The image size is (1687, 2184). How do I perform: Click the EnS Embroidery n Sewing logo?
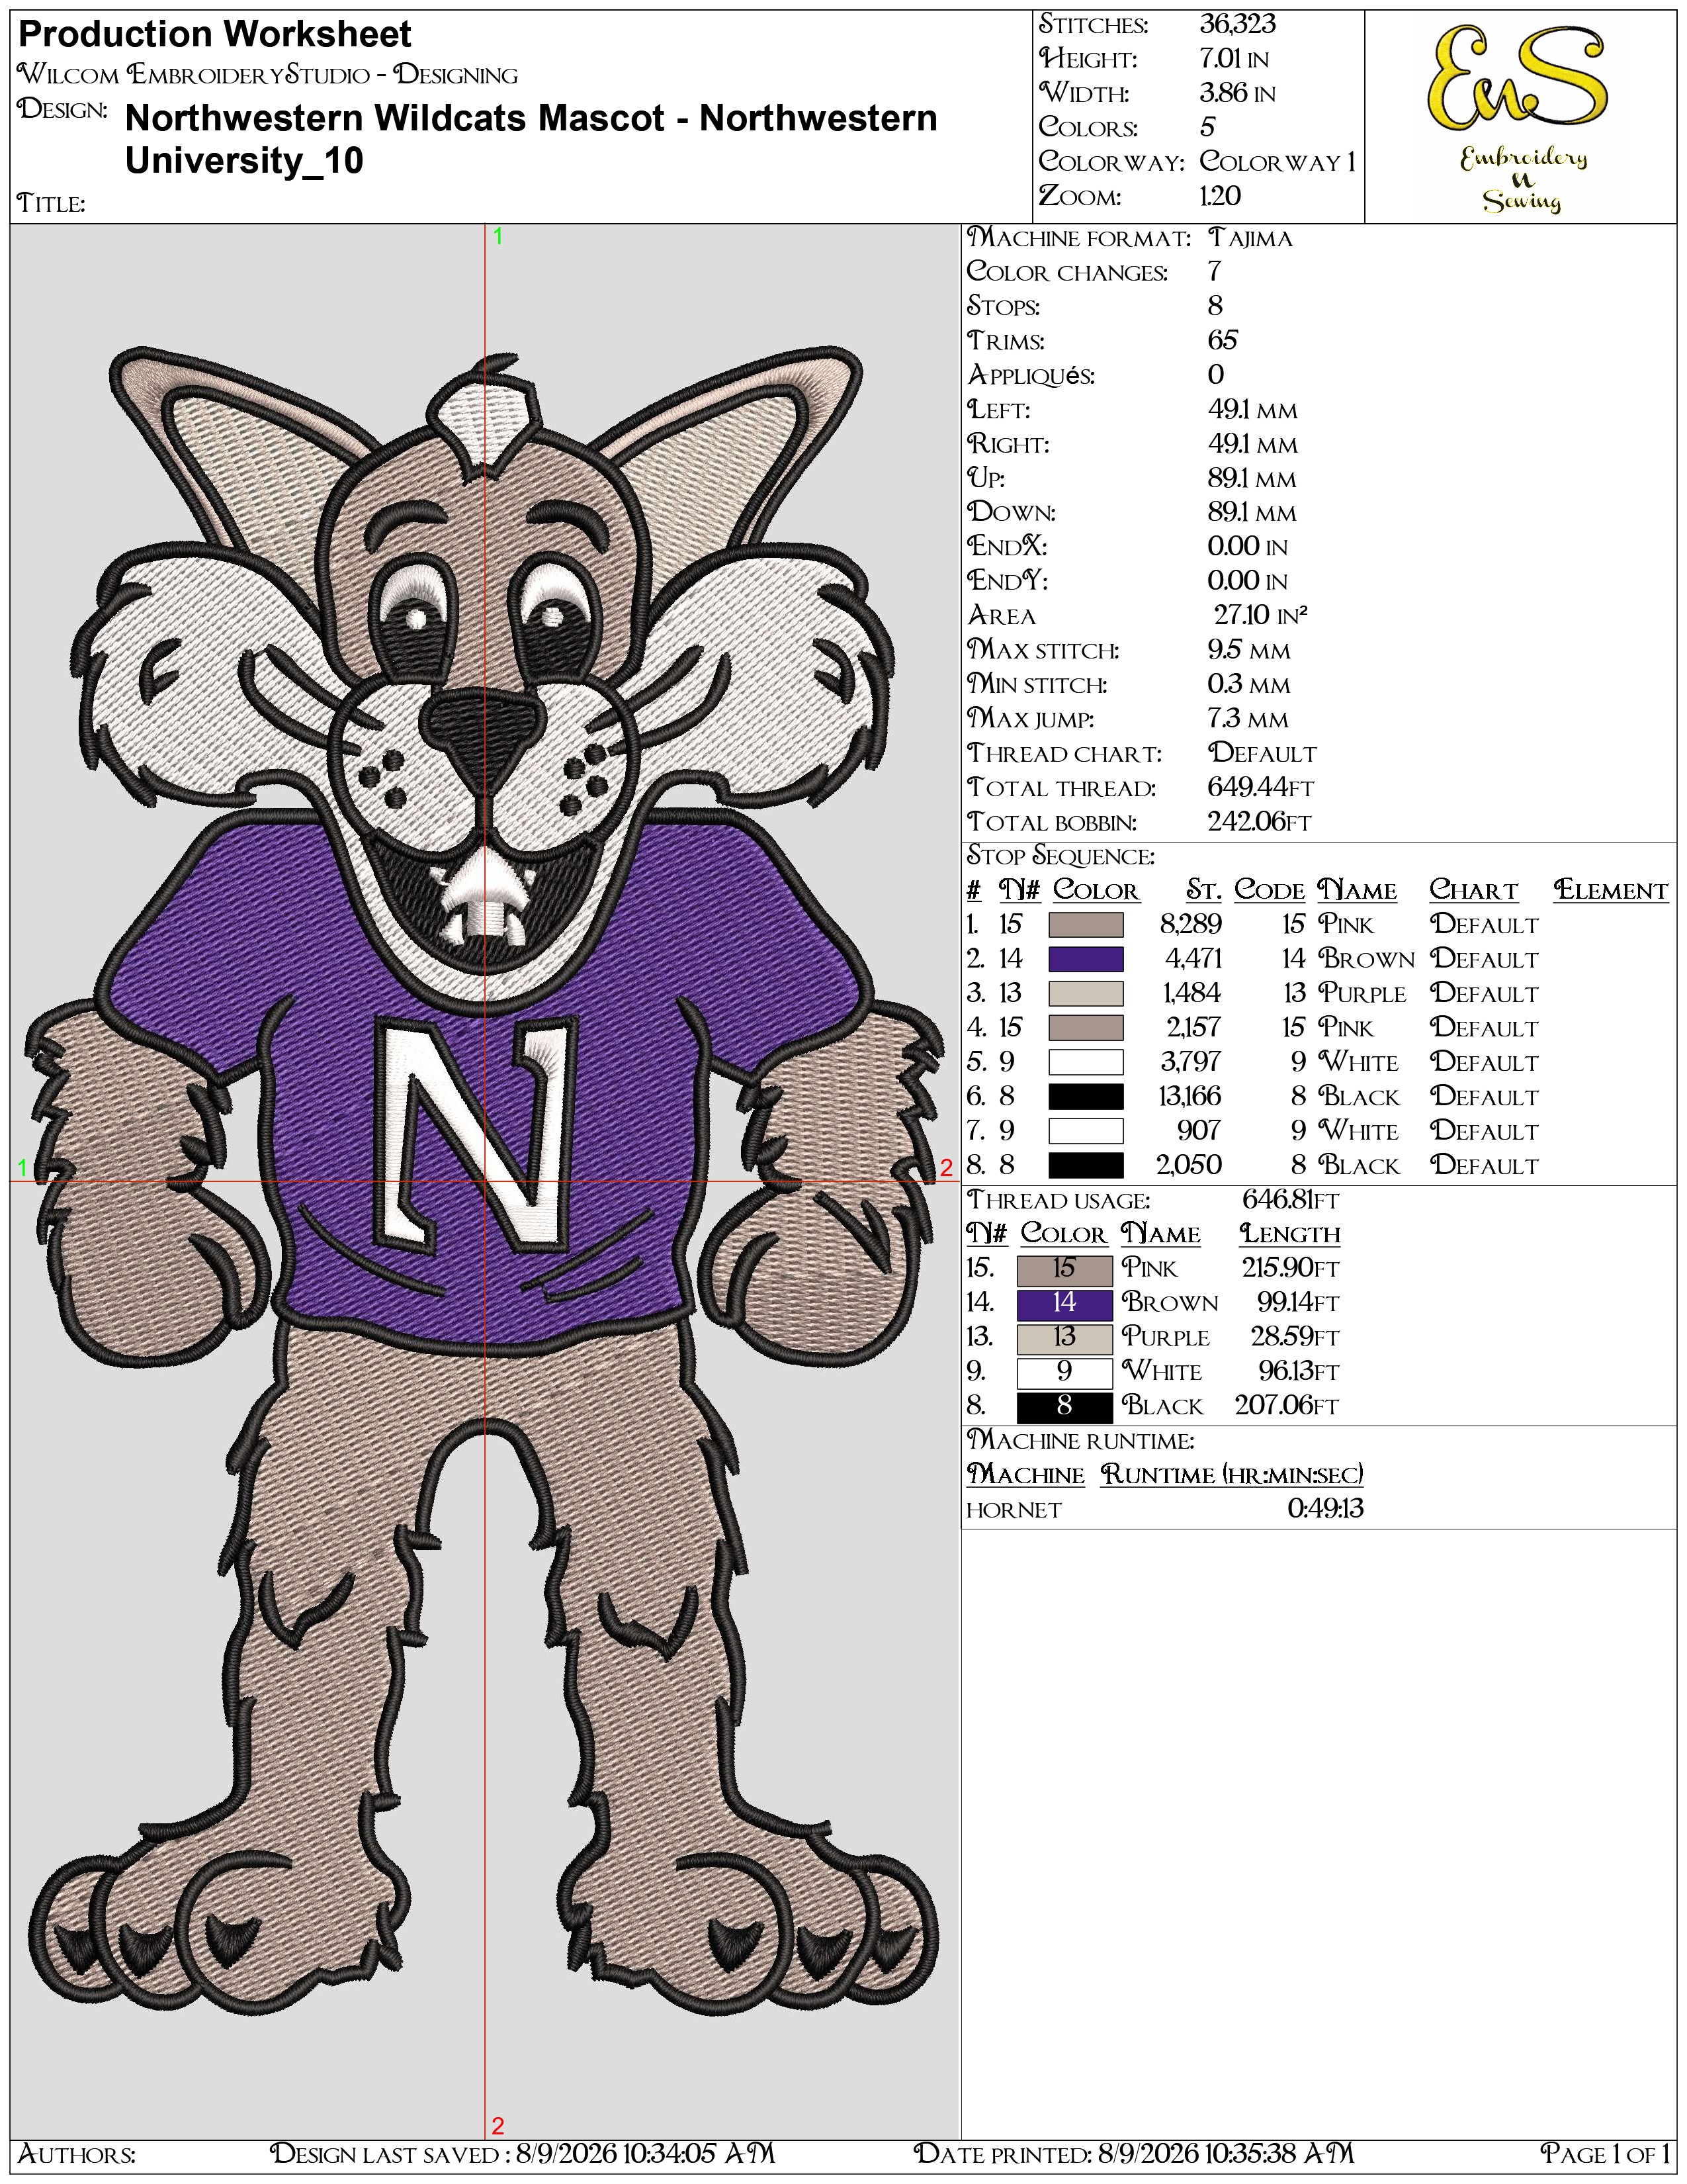tap(1520, 118)
